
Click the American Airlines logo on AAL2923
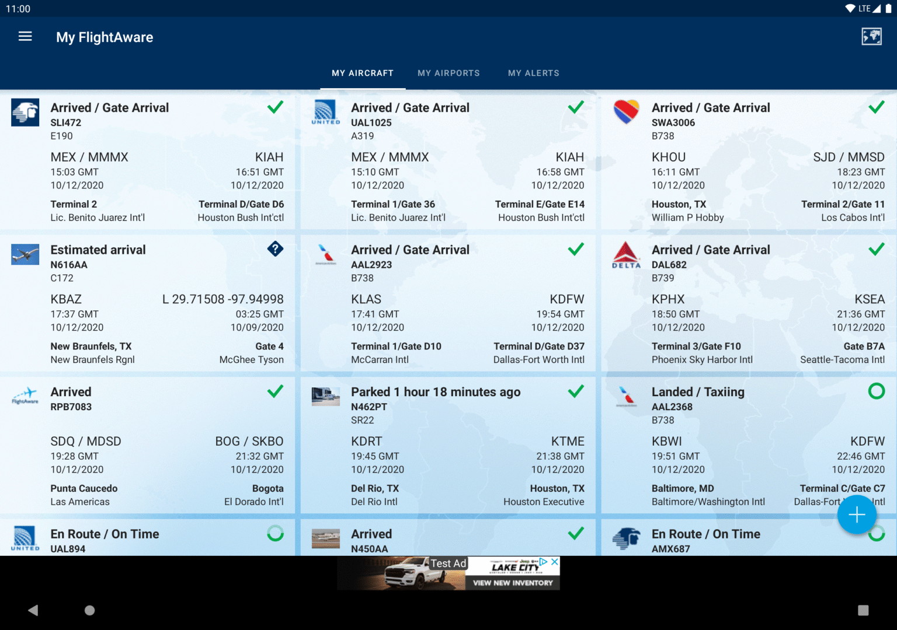tap(325, 255)
